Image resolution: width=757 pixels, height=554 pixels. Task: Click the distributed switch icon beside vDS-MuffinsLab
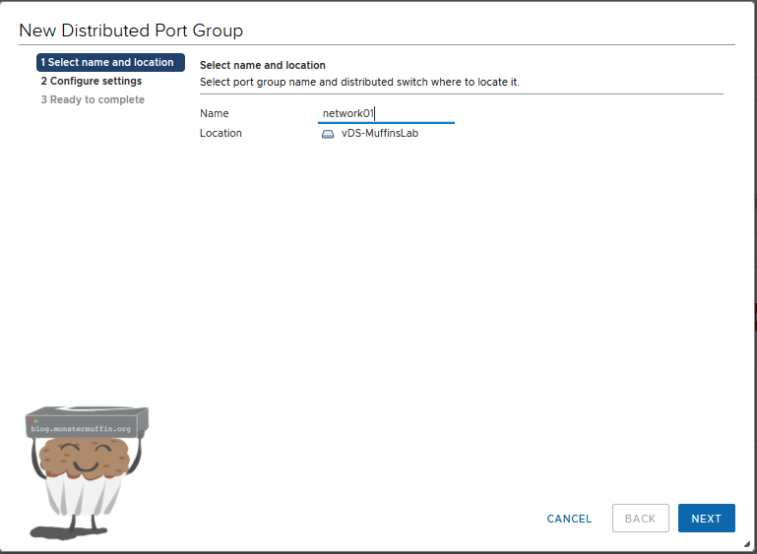328,134
